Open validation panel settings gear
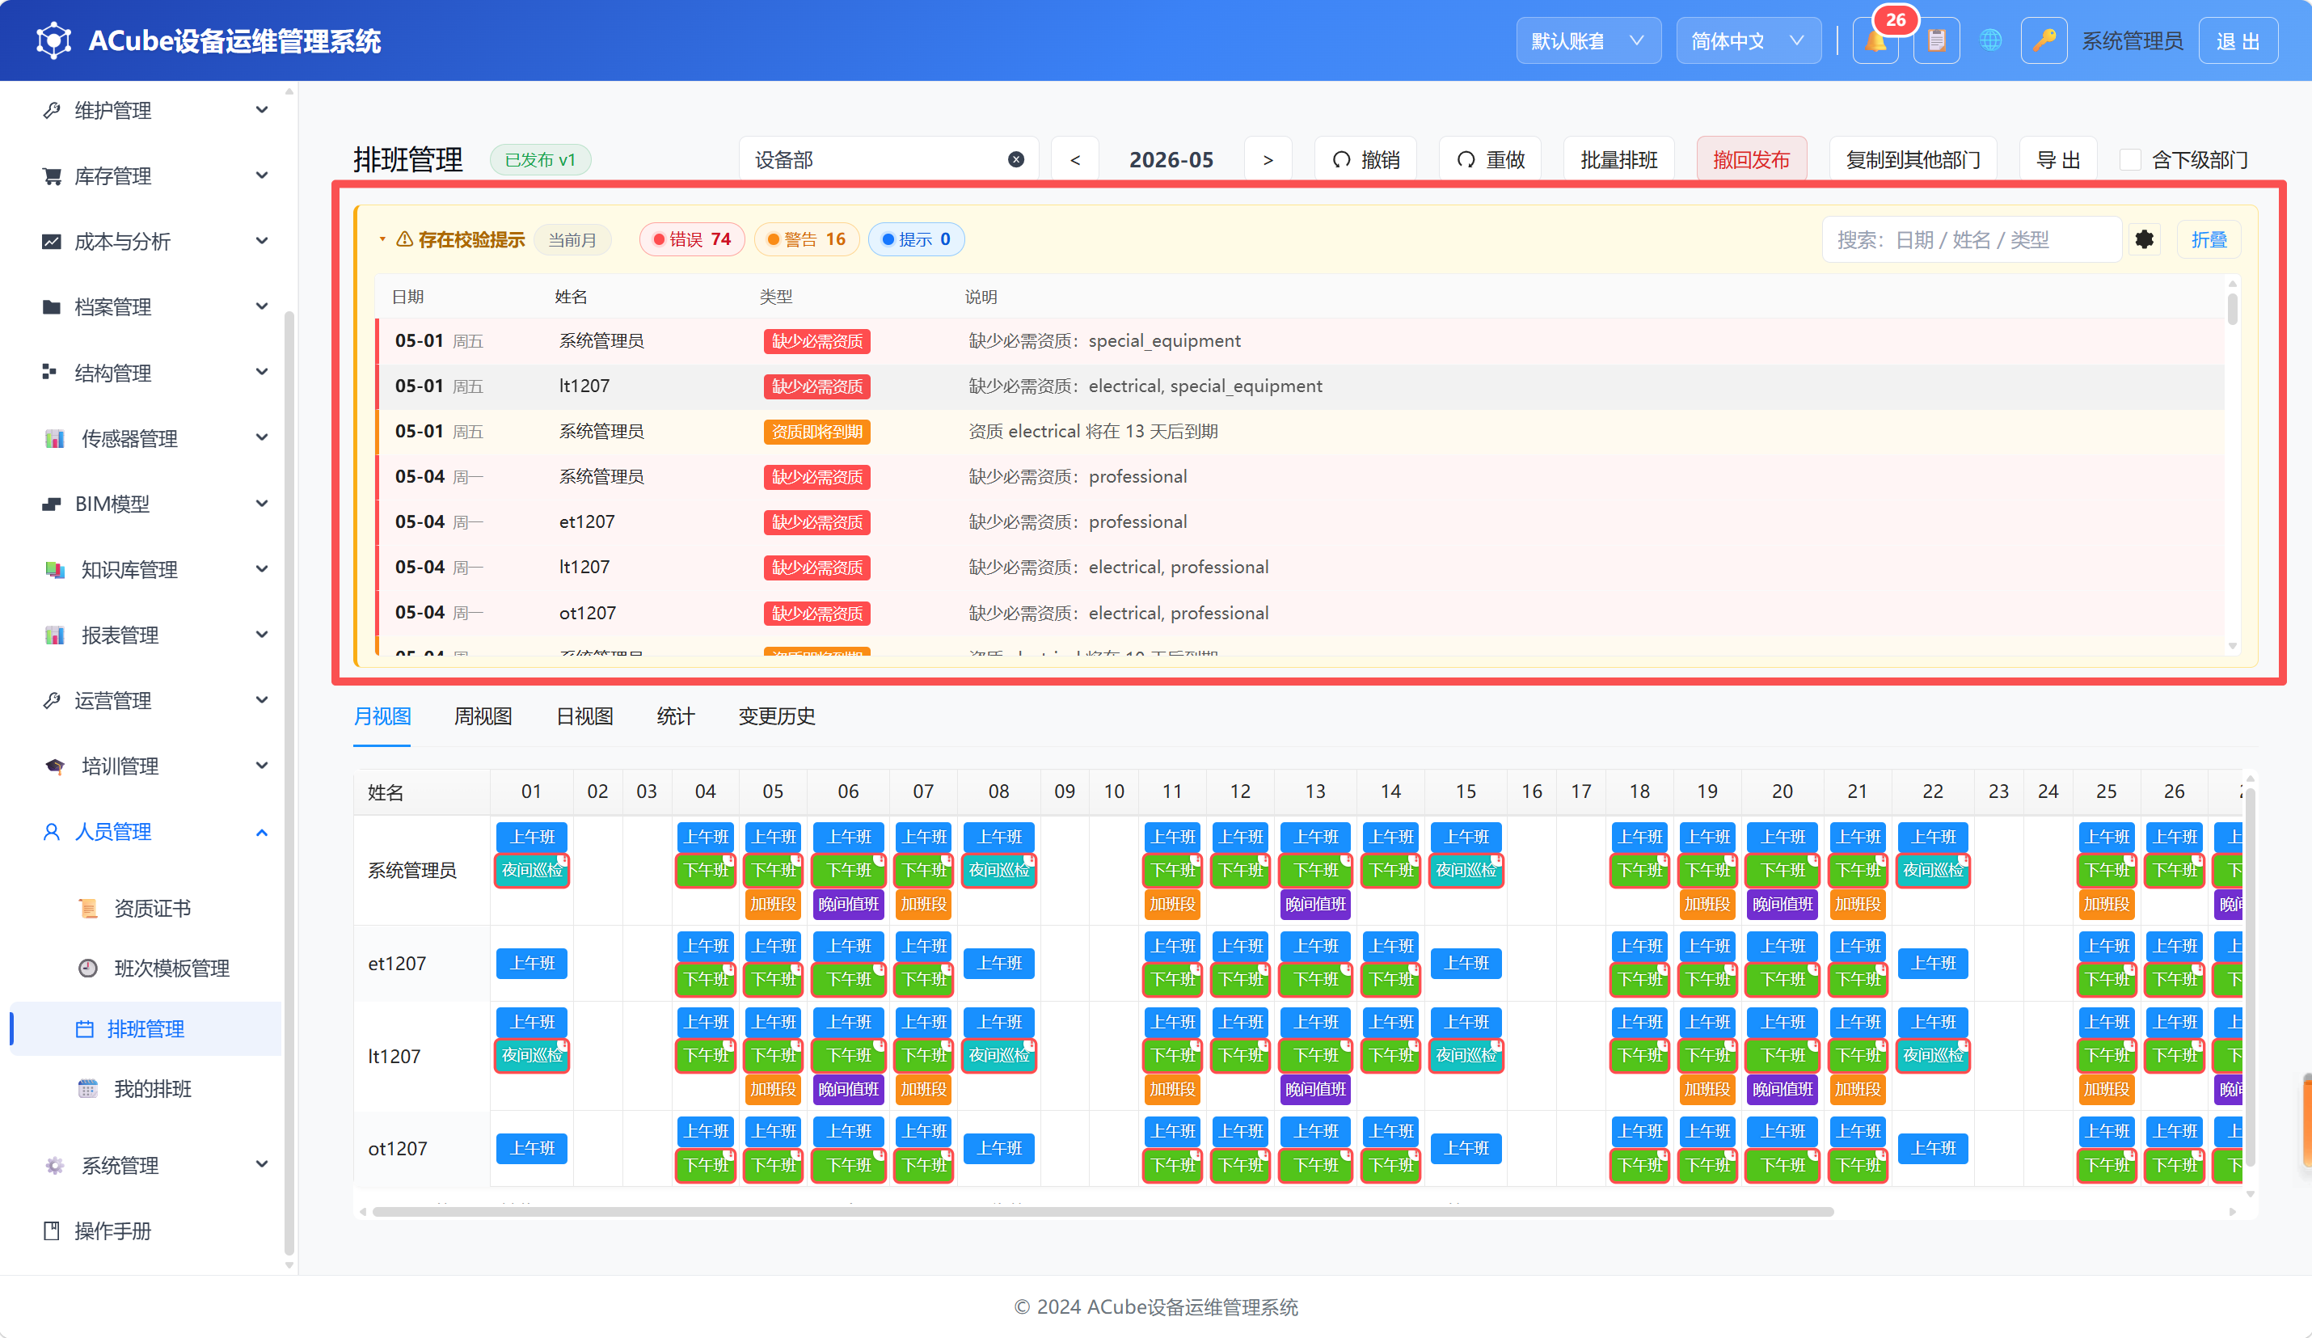Image resolution: width=2312 pixels, height=1338 pixels. coord(2144,239)
